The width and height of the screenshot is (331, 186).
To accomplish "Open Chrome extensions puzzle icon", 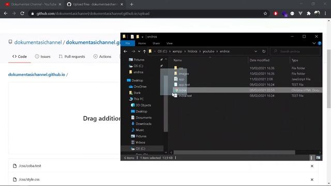I will coord(309,13).
